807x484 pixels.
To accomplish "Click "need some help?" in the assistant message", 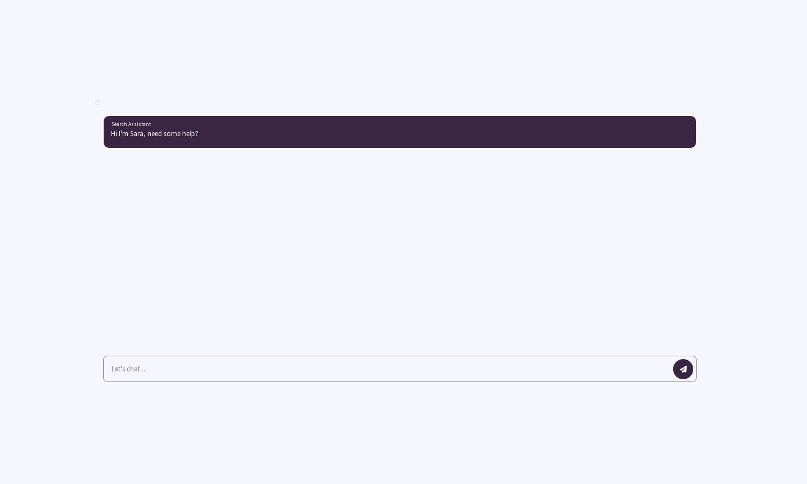I will coord(173,134).
